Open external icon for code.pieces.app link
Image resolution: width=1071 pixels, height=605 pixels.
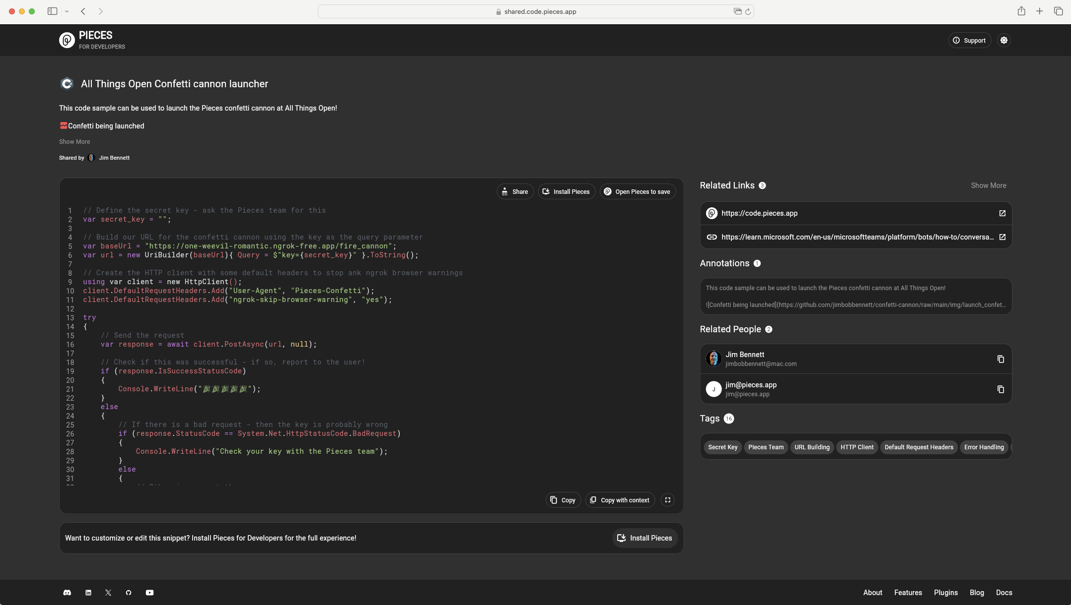pos(1002,213)
